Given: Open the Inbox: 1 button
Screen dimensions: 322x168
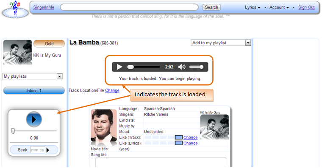Looking at the screenshot, I should 34,91.
